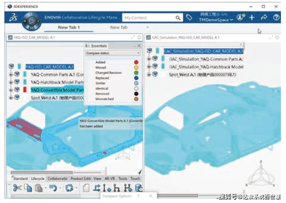Click the 3DS logo icon in header
286x203 pixels.
pyautogui.click(x=13, y=17)
